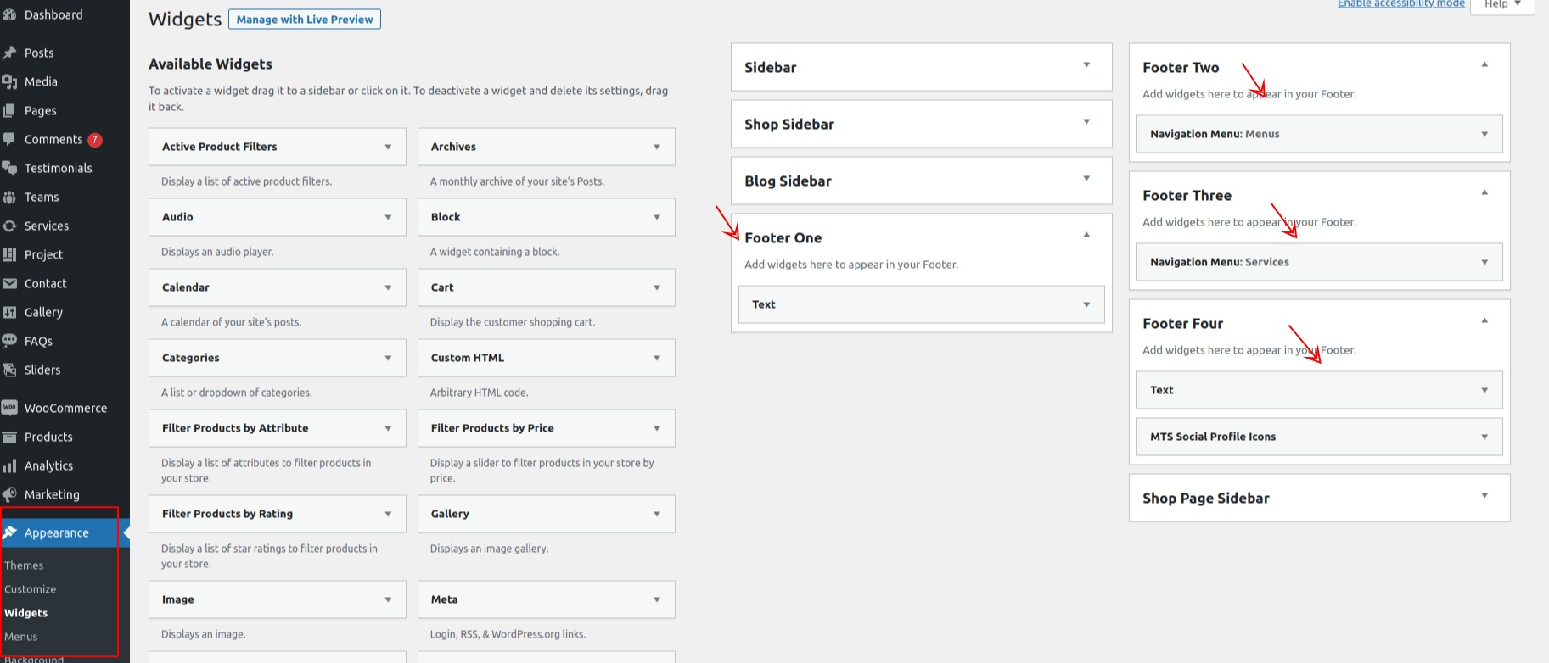Click the Appearance paintbrush icon
This screenshot has width=1549, height=663.
click(x=9, y=532)
